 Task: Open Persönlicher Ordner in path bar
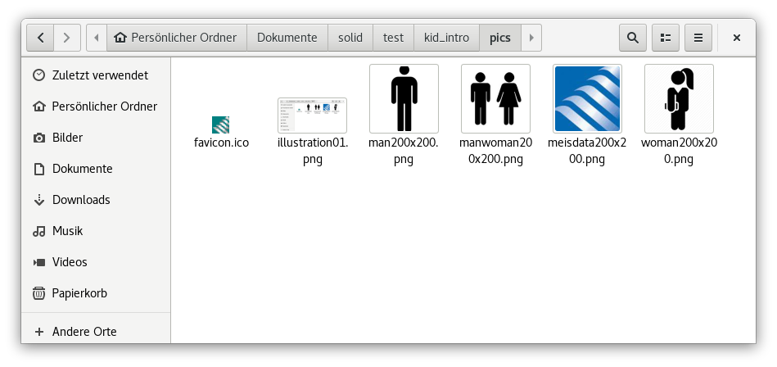(176, 38)
